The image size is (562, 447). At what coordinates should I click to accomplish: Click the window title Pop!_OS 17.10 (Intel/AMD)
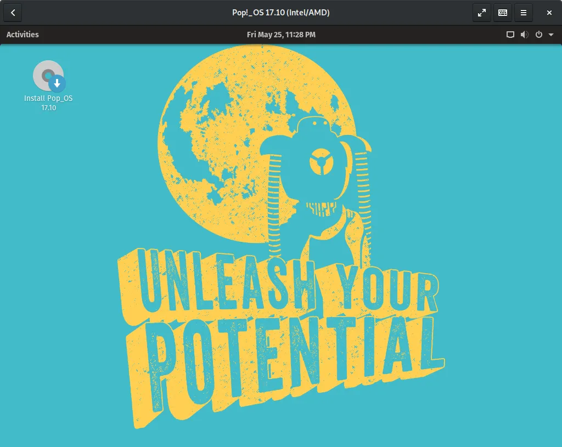[x=281, y=13]
